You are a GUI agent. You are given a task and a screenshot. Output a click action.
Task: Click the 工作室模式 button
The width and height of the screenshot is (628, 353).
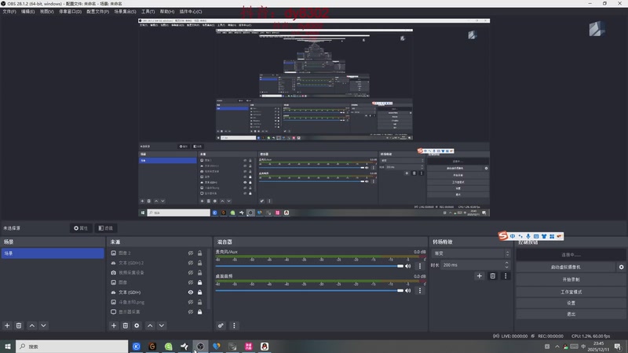coord(571,292)
